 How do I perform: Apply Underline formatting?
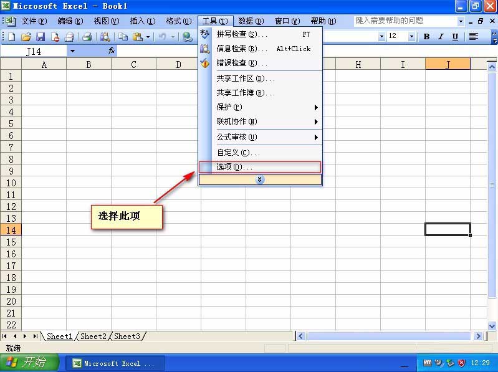(x=455, y=37)
